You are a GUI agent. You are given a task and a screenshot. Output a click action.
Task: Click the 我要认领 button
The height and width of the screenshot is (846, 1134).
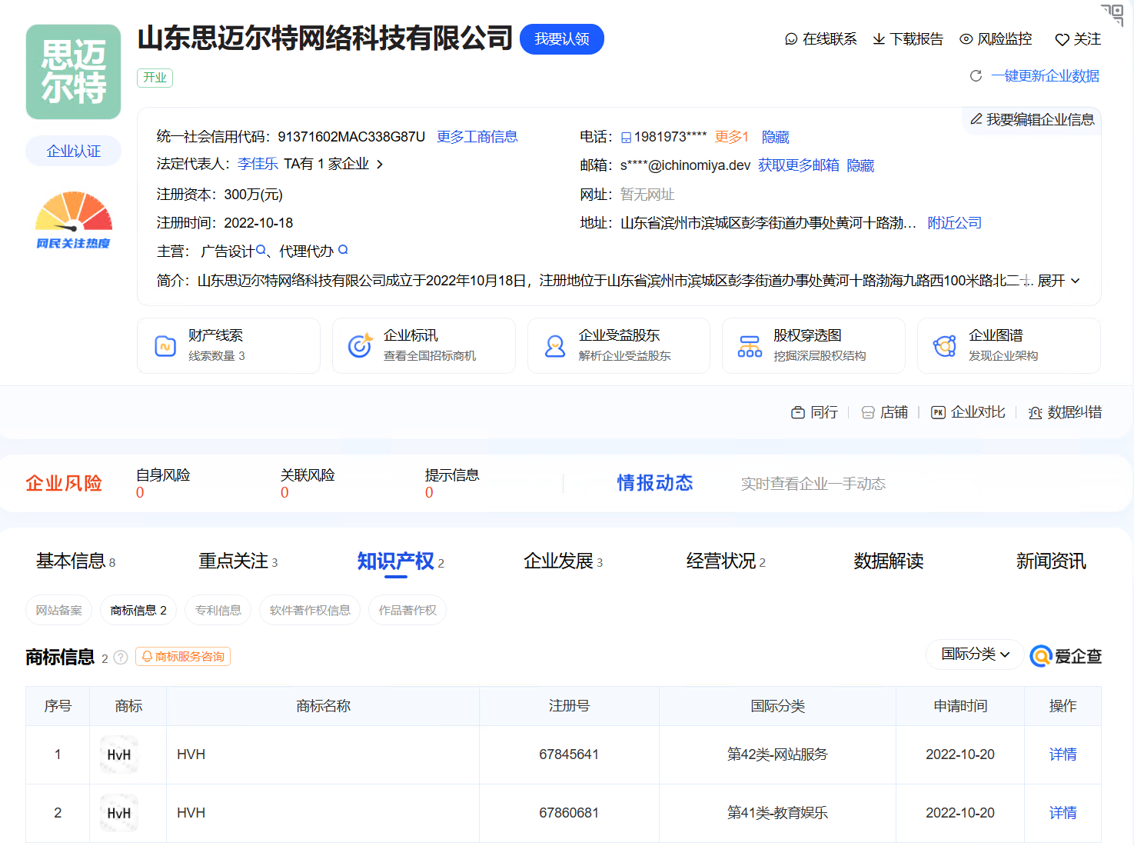562,39
